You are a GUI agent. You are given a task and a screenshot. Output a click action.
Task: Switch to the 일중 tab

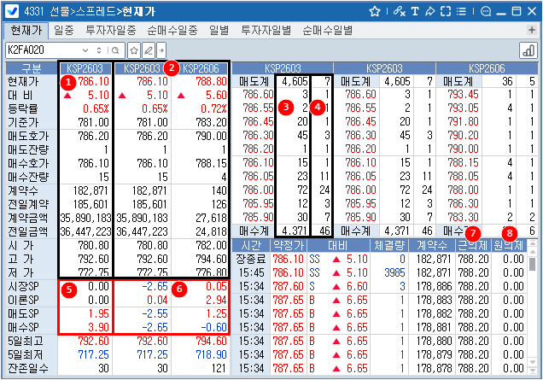[x=63, y=30]
